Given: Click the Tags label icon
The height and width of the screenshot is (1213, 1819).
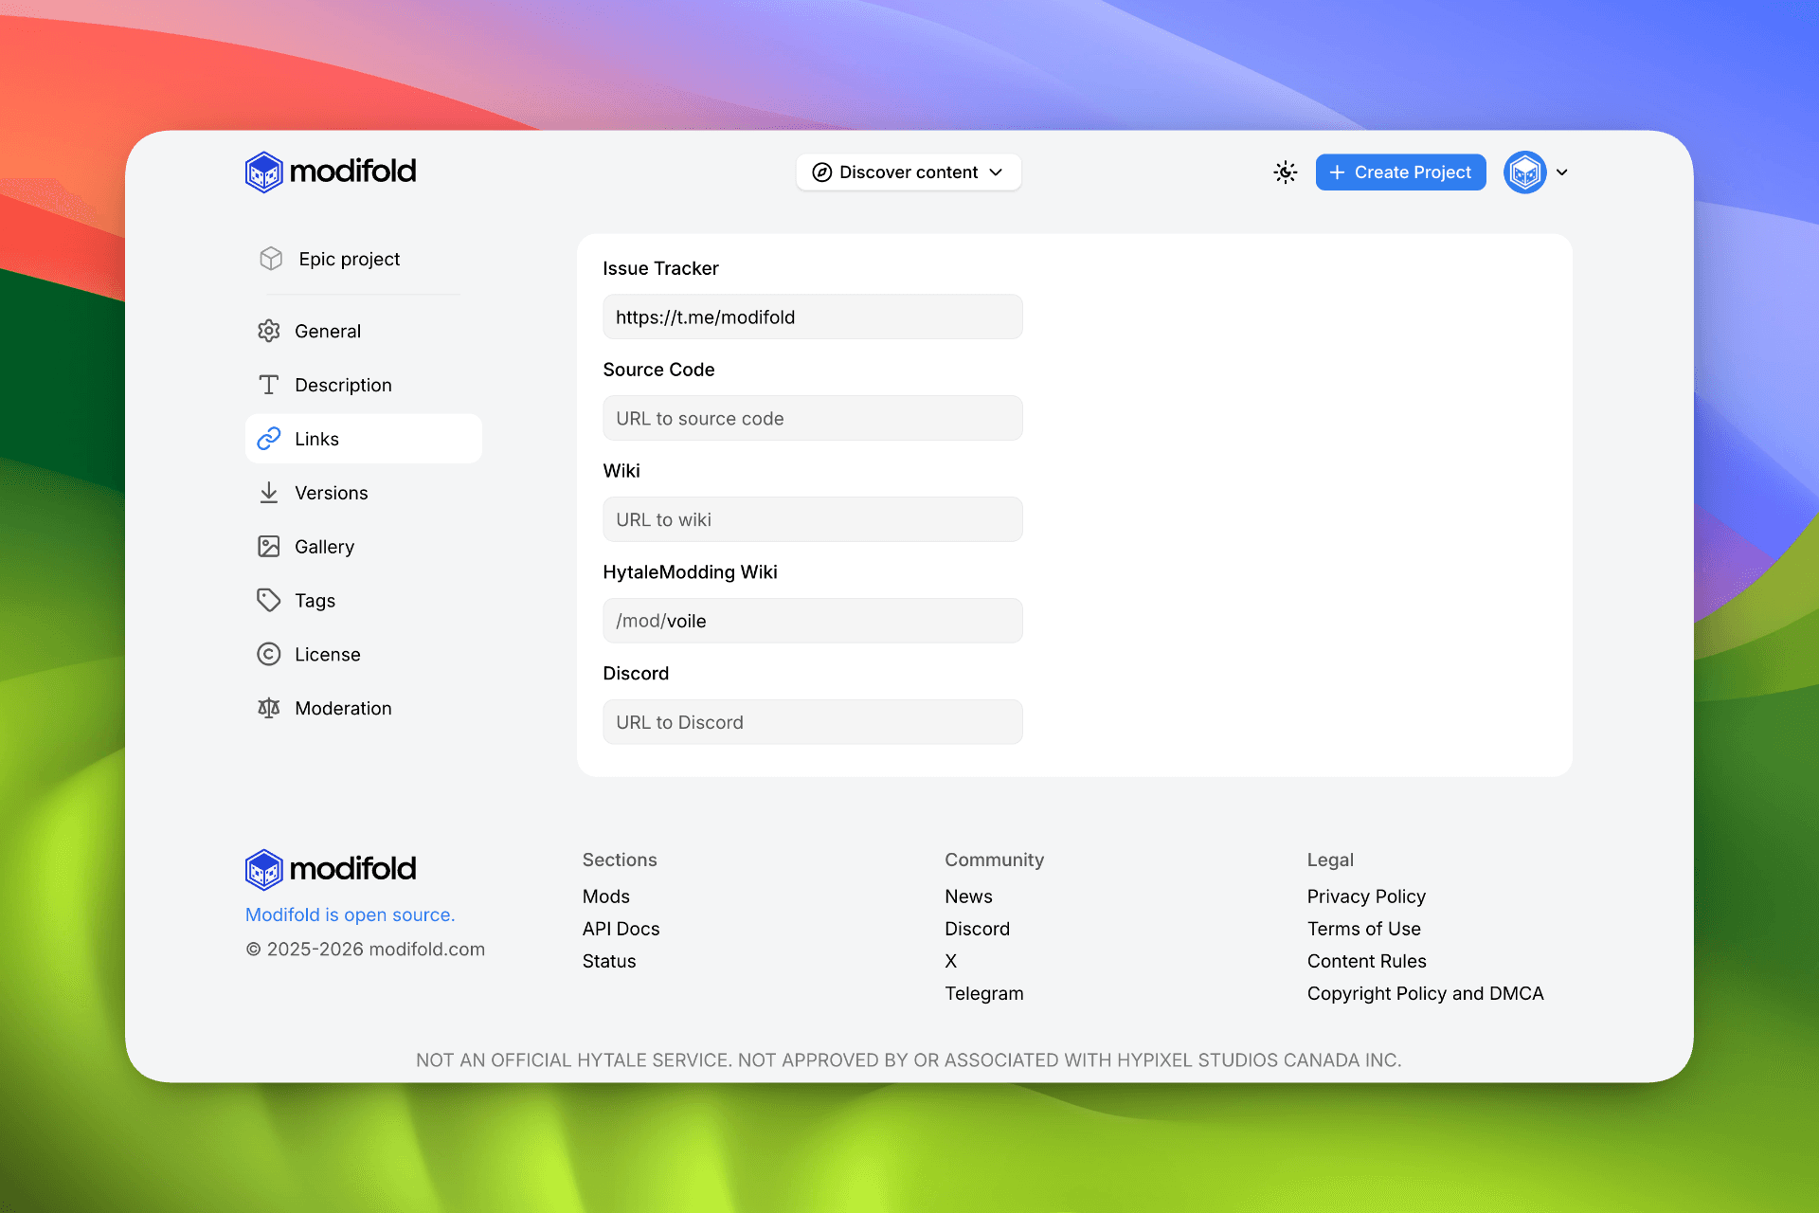Looking at the screenshot, I should click(269, 600).
